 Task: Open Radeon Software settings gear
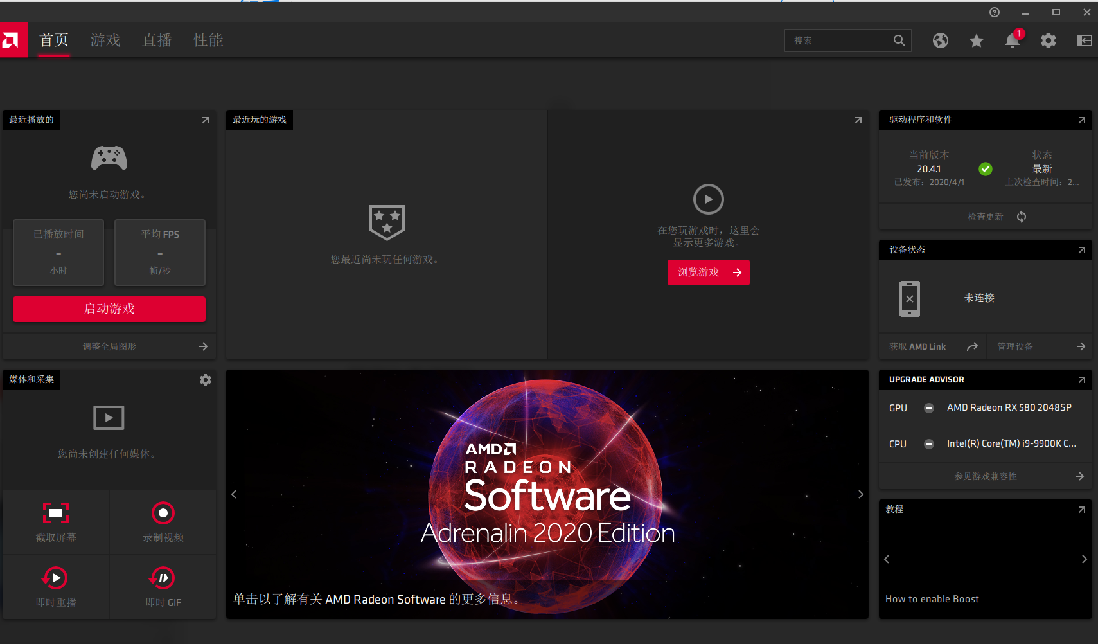[1049, 40]
